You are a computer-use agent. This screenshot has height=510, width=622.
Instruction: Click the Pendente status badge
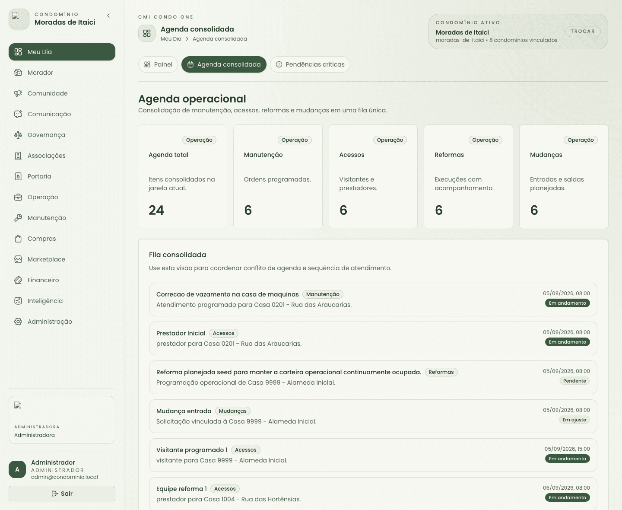click(x=574, y=381)
